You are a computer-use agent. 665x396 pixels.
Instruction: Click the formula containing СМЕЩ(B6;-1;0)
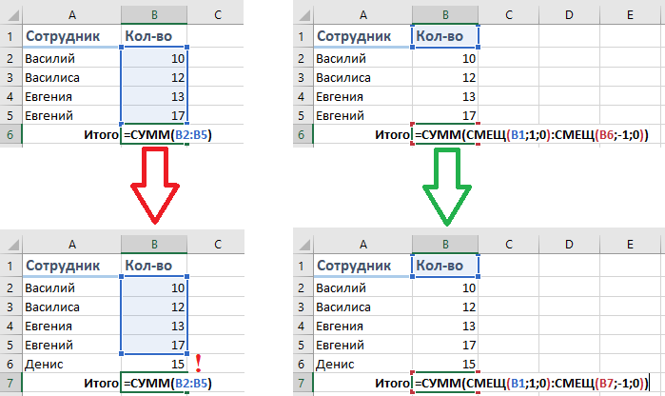(x=531, y=135)
